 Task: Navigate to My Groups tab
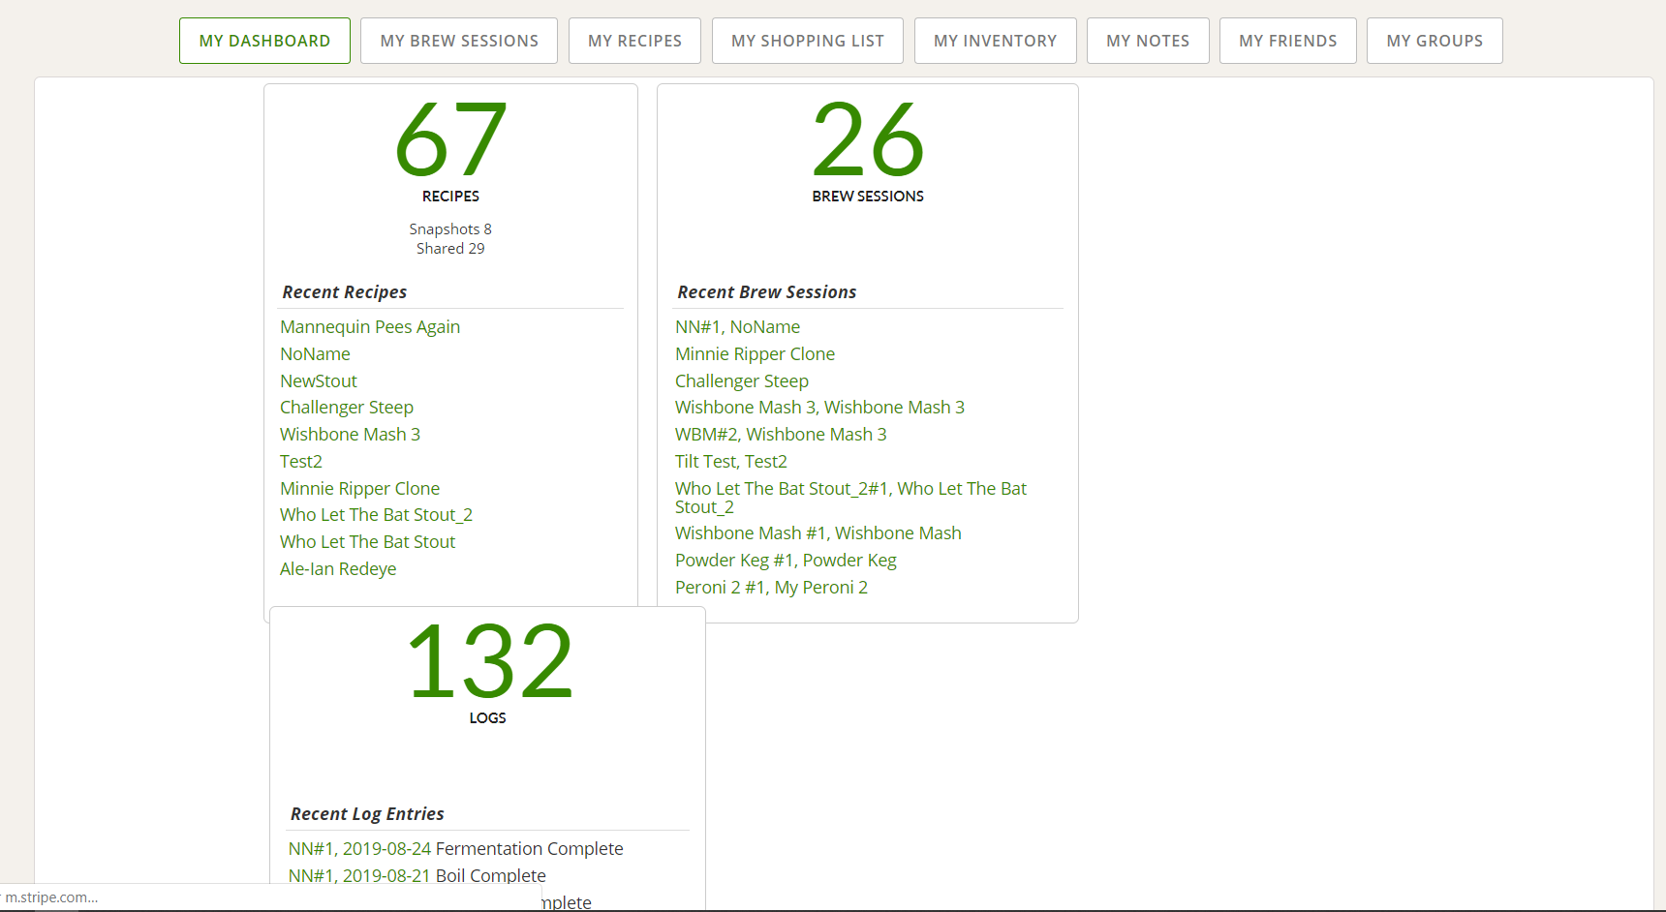(x=1435, y=41)
